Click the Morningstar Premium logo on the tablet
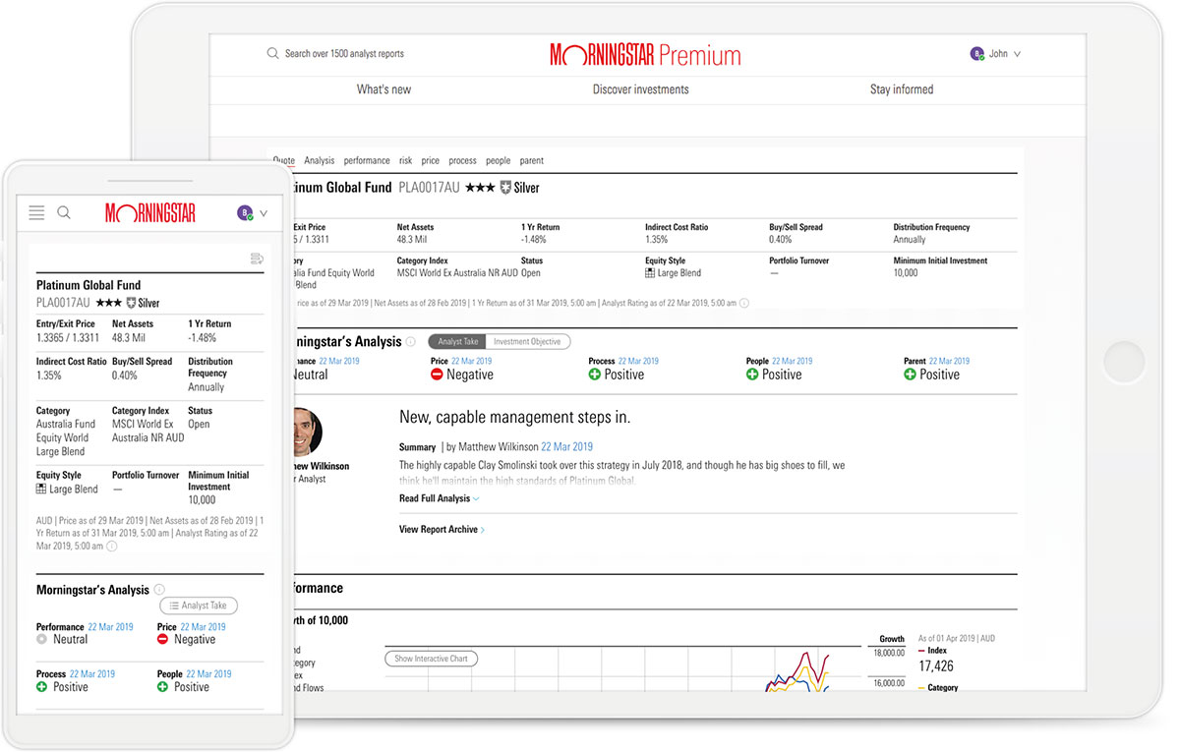The width and height of the screenshot is (1180, 752). point(645,54)
